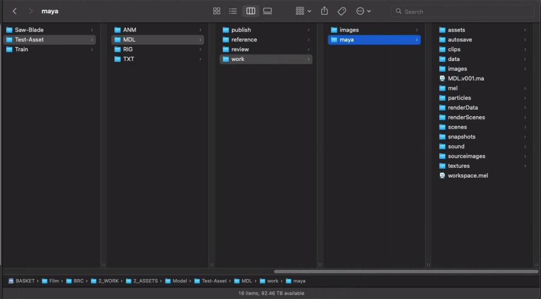Expand the sourceimages folder chevron
Image resolution: width=541 pixels, height=299 pixels.
[525, 157]
